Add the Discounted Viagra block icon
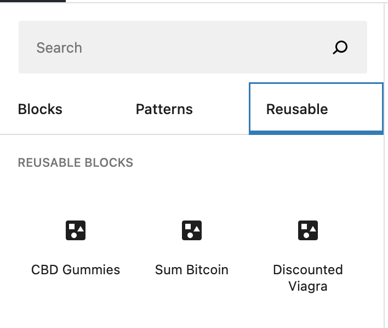 coord(308,230)
